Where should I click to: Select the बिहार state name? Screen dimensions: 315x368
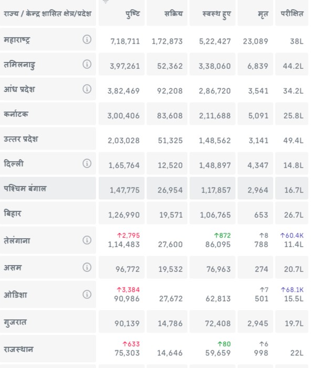(x=13, y=214)
